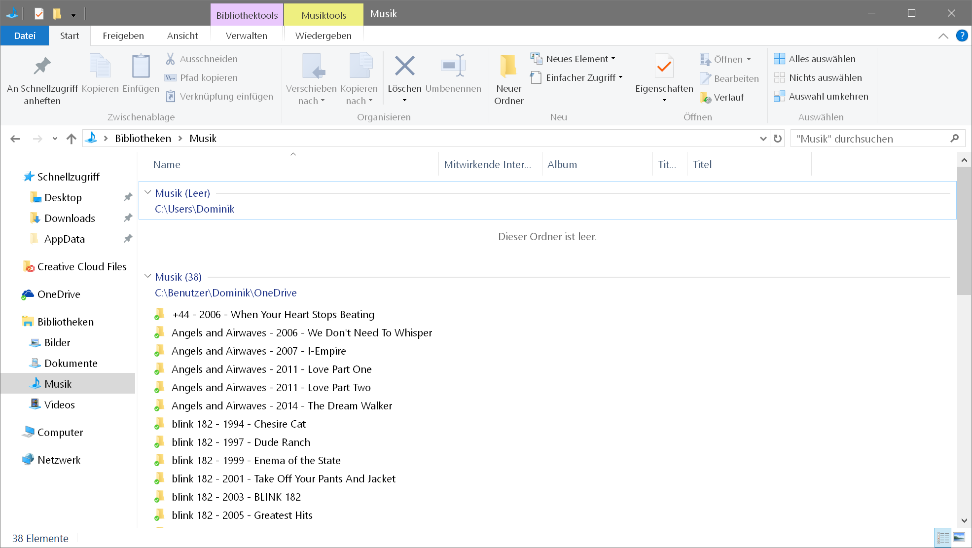Click the refresh icon beside address bar
The width and height of the screenshot is (972, 548).
(778, 139)
